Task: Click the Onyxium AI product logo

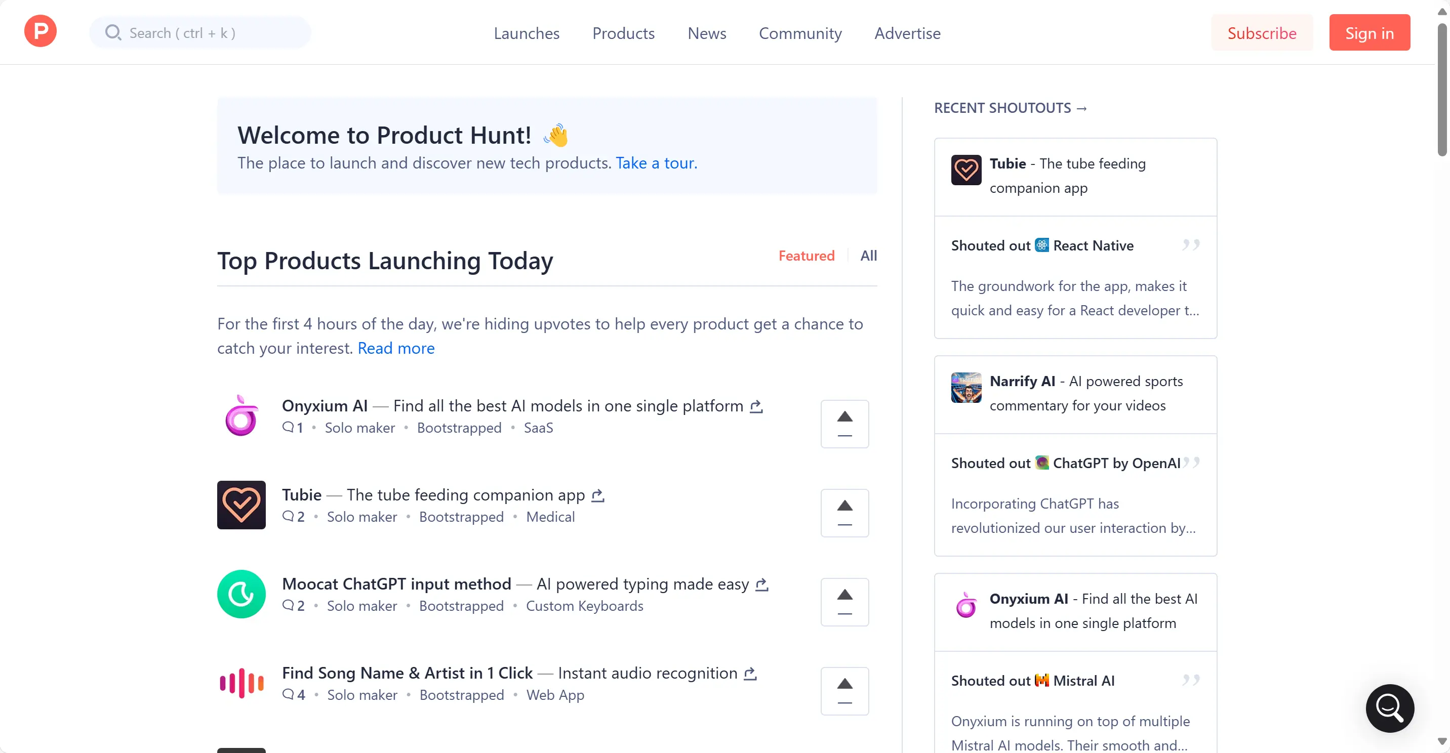Action: tap(241, 416)
